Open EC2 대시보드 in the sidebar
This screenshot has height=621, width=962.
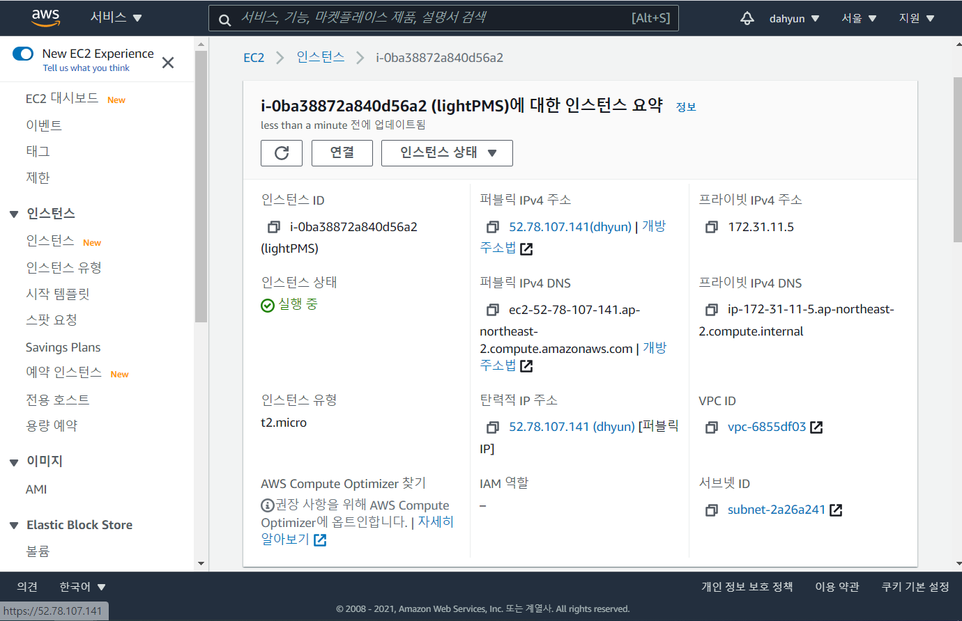62,99
